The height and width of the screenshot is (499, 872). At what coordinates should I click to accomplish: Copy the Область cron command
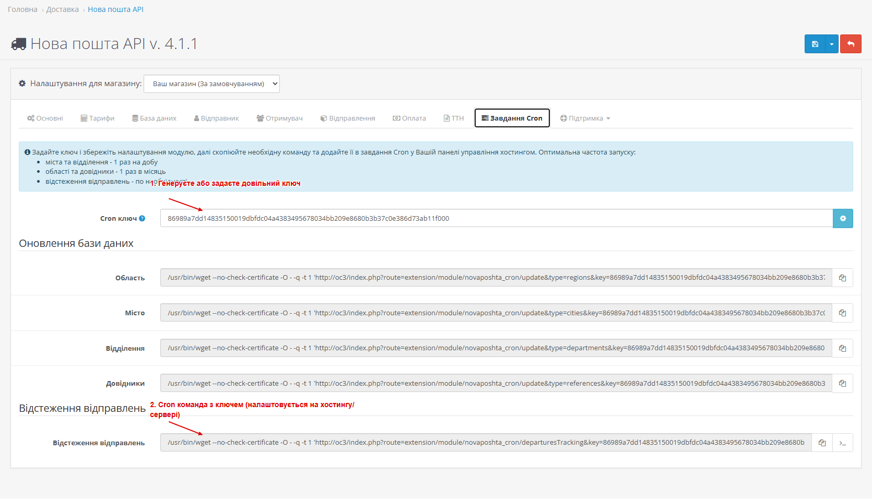(842, 278)
